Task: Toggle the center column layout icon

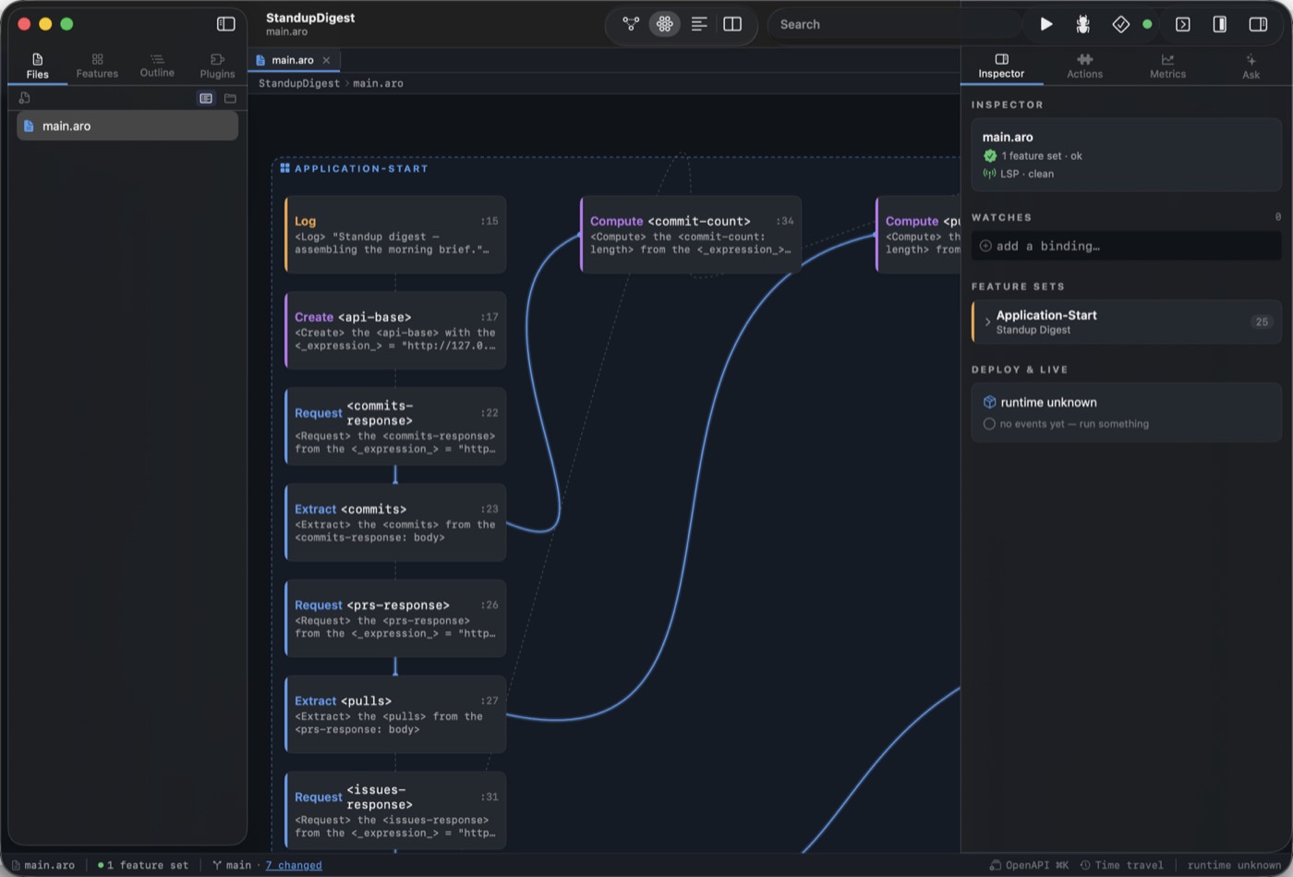Action: (1219, 24)
